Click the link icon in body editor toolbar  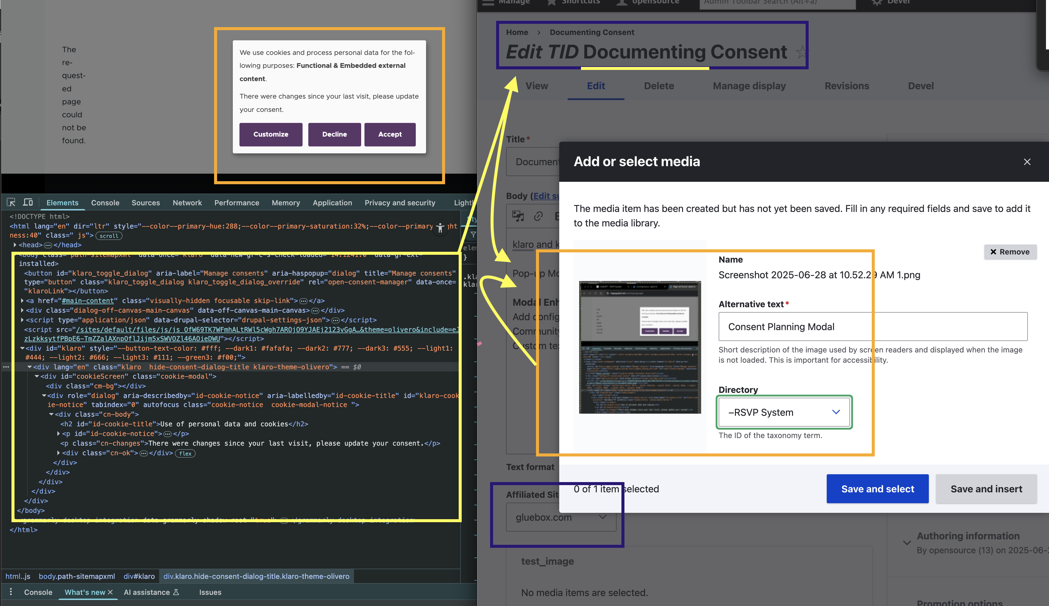point(538,216)
